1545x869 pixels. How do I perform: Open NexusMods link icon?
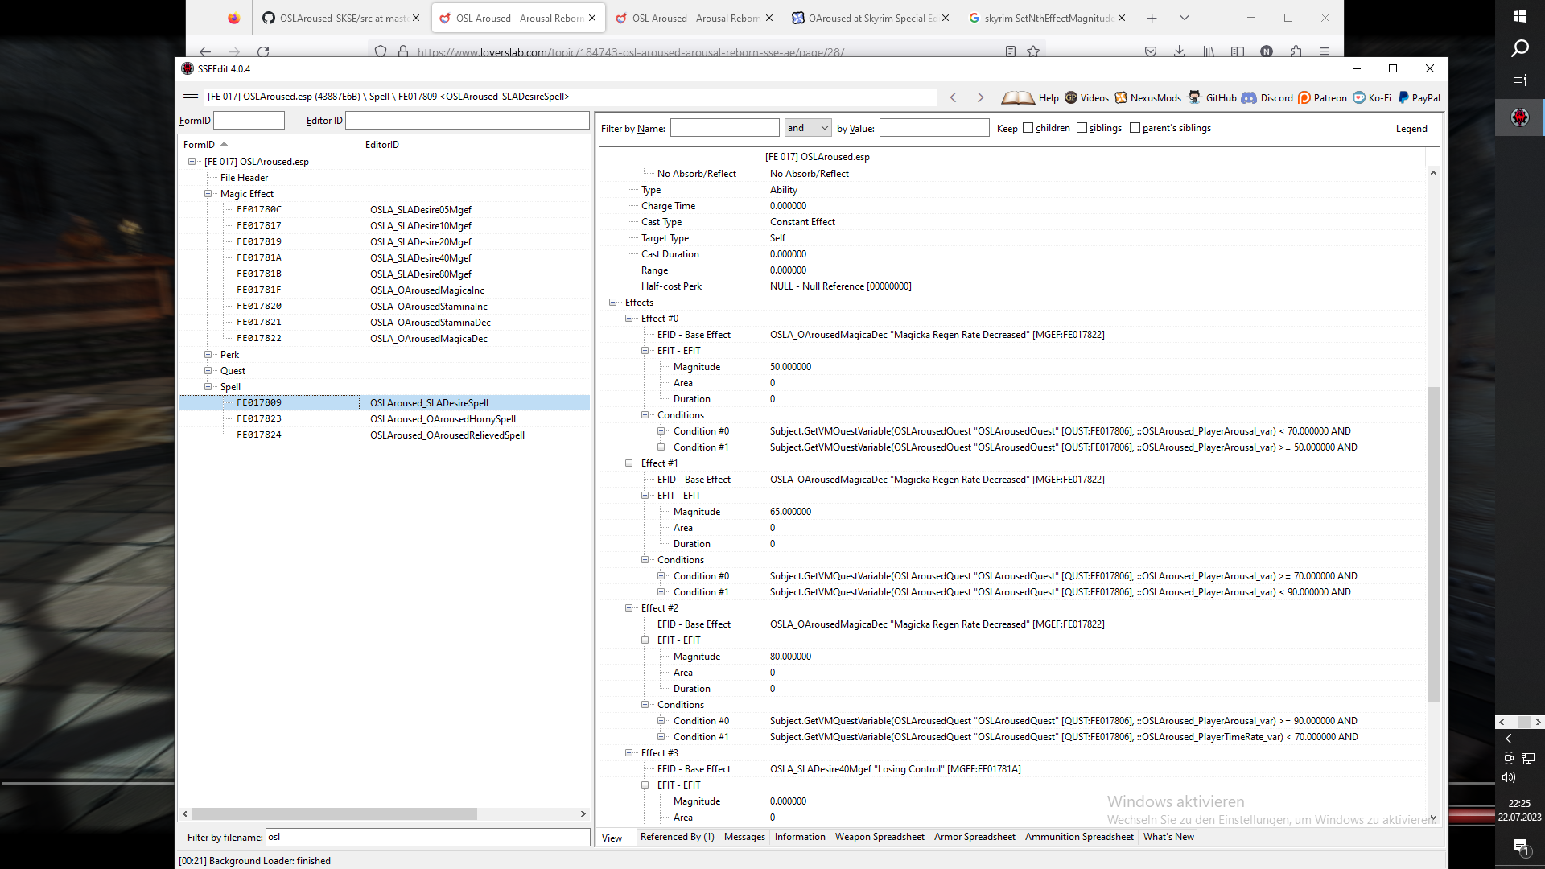click(x=1120, y=97)
